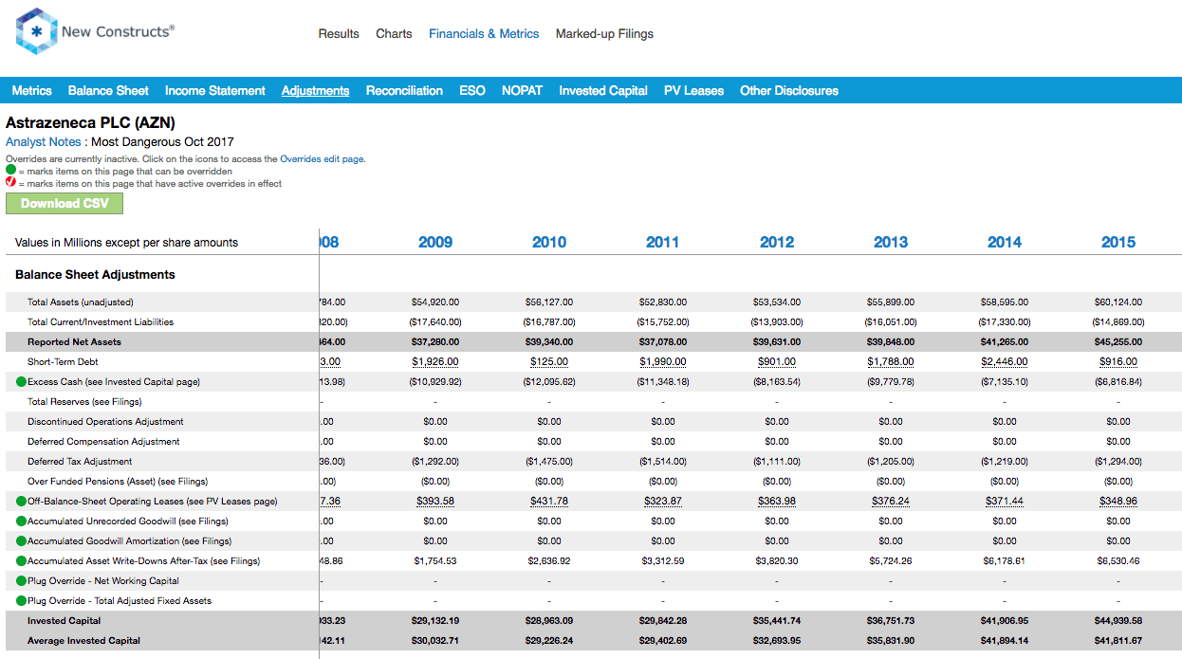1182x659 pixels.
Task: Click 2015 operating leases value $348.96
Action: (x=1118, y=502)
